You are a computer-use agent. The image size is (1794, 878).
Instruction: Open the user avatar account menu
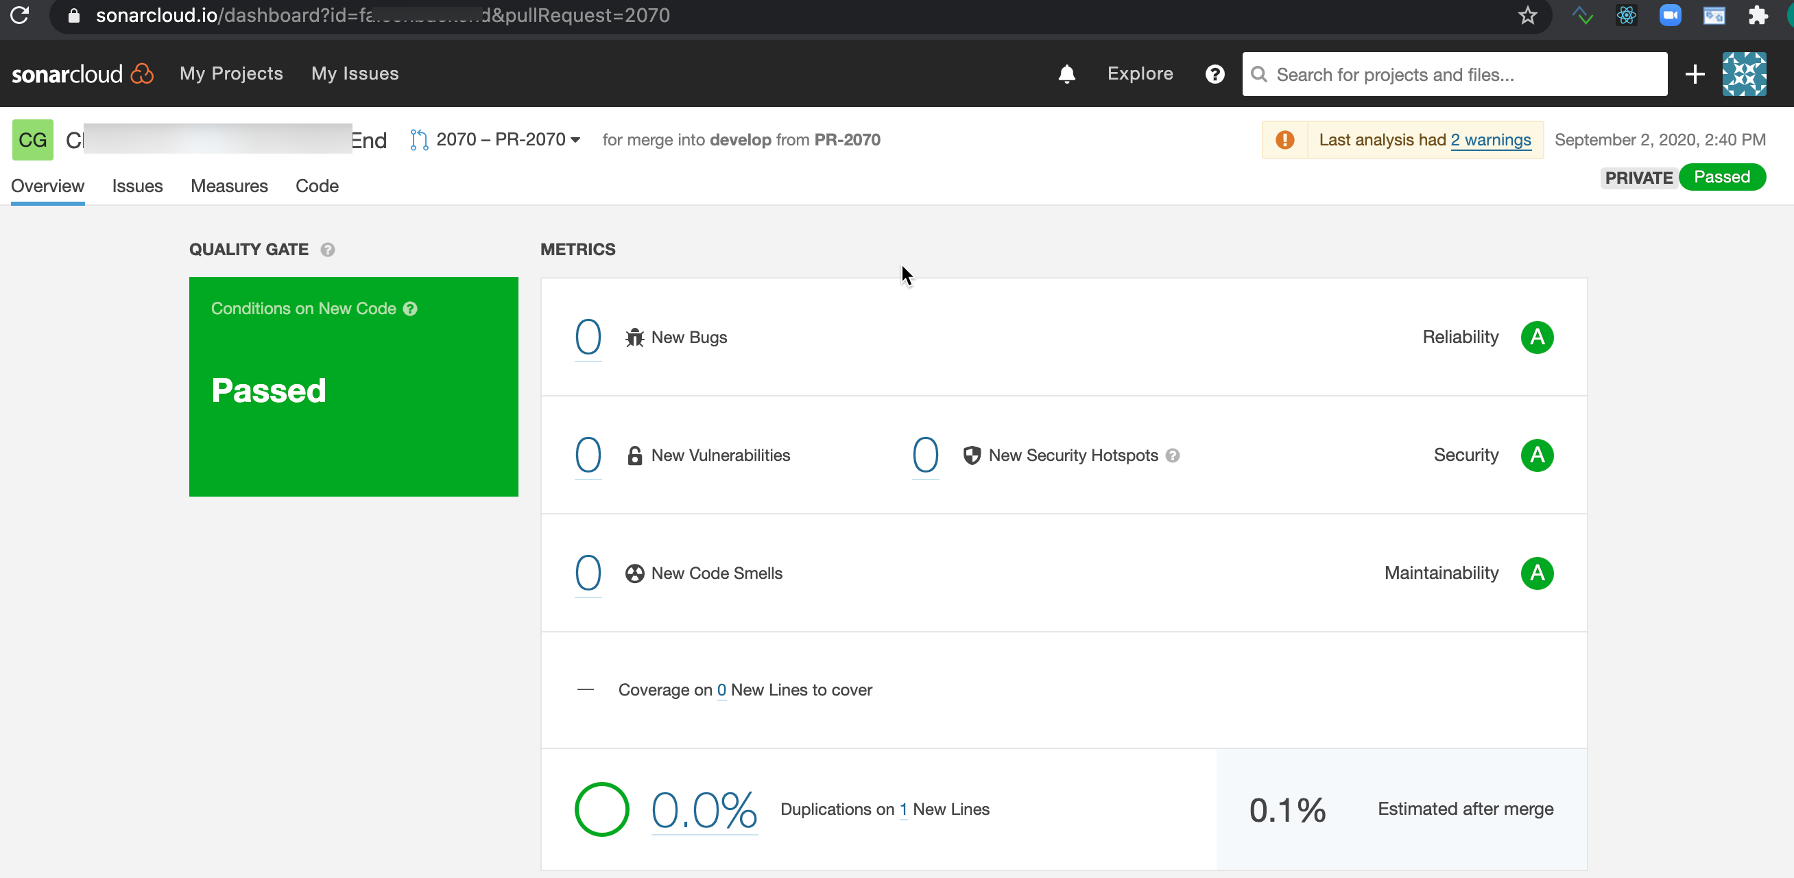(1743, 74)
